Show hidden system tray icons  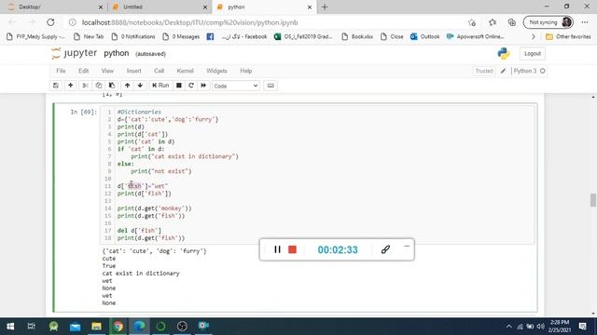pos(509,327)
